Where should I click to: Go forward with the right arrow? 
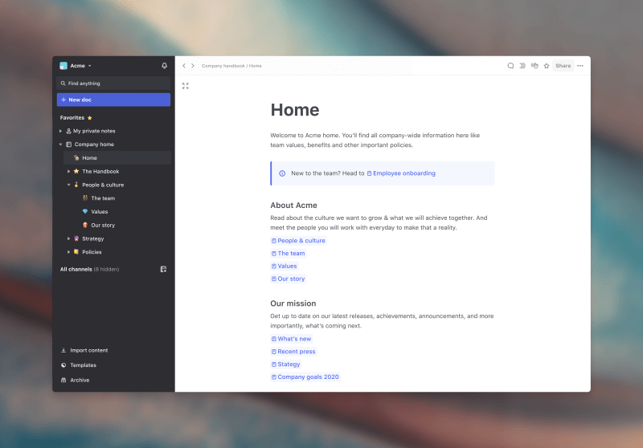pos(193,66)
